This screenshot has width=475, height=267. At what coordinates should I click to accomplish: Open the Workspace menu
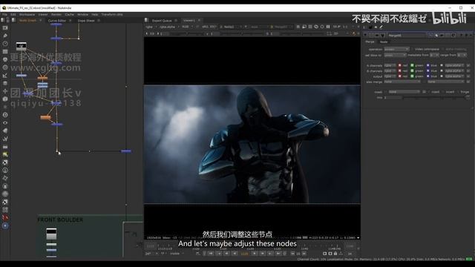pos(27,14)
